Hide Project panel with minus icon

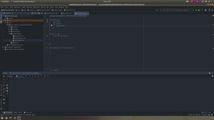click(x=42, y=13)
